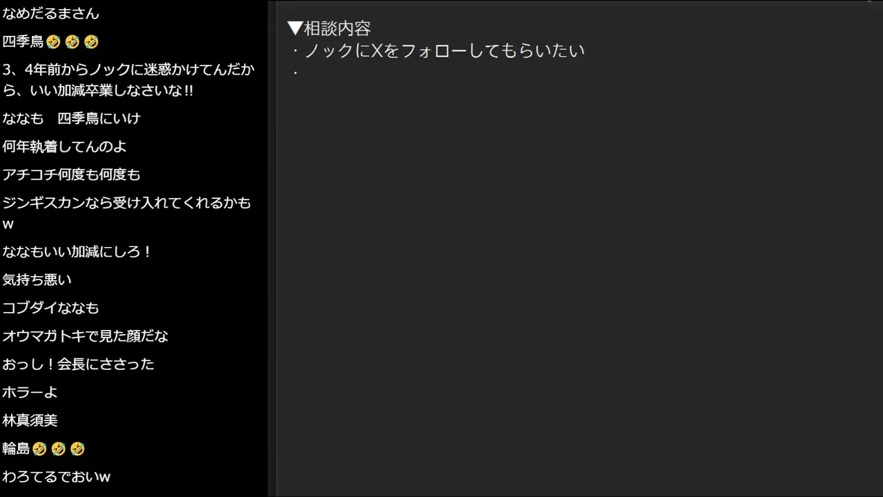Select the comment starting with ジンギスカンなら
The width and height of the screenshot is (883, 497).
coord(126,213)
